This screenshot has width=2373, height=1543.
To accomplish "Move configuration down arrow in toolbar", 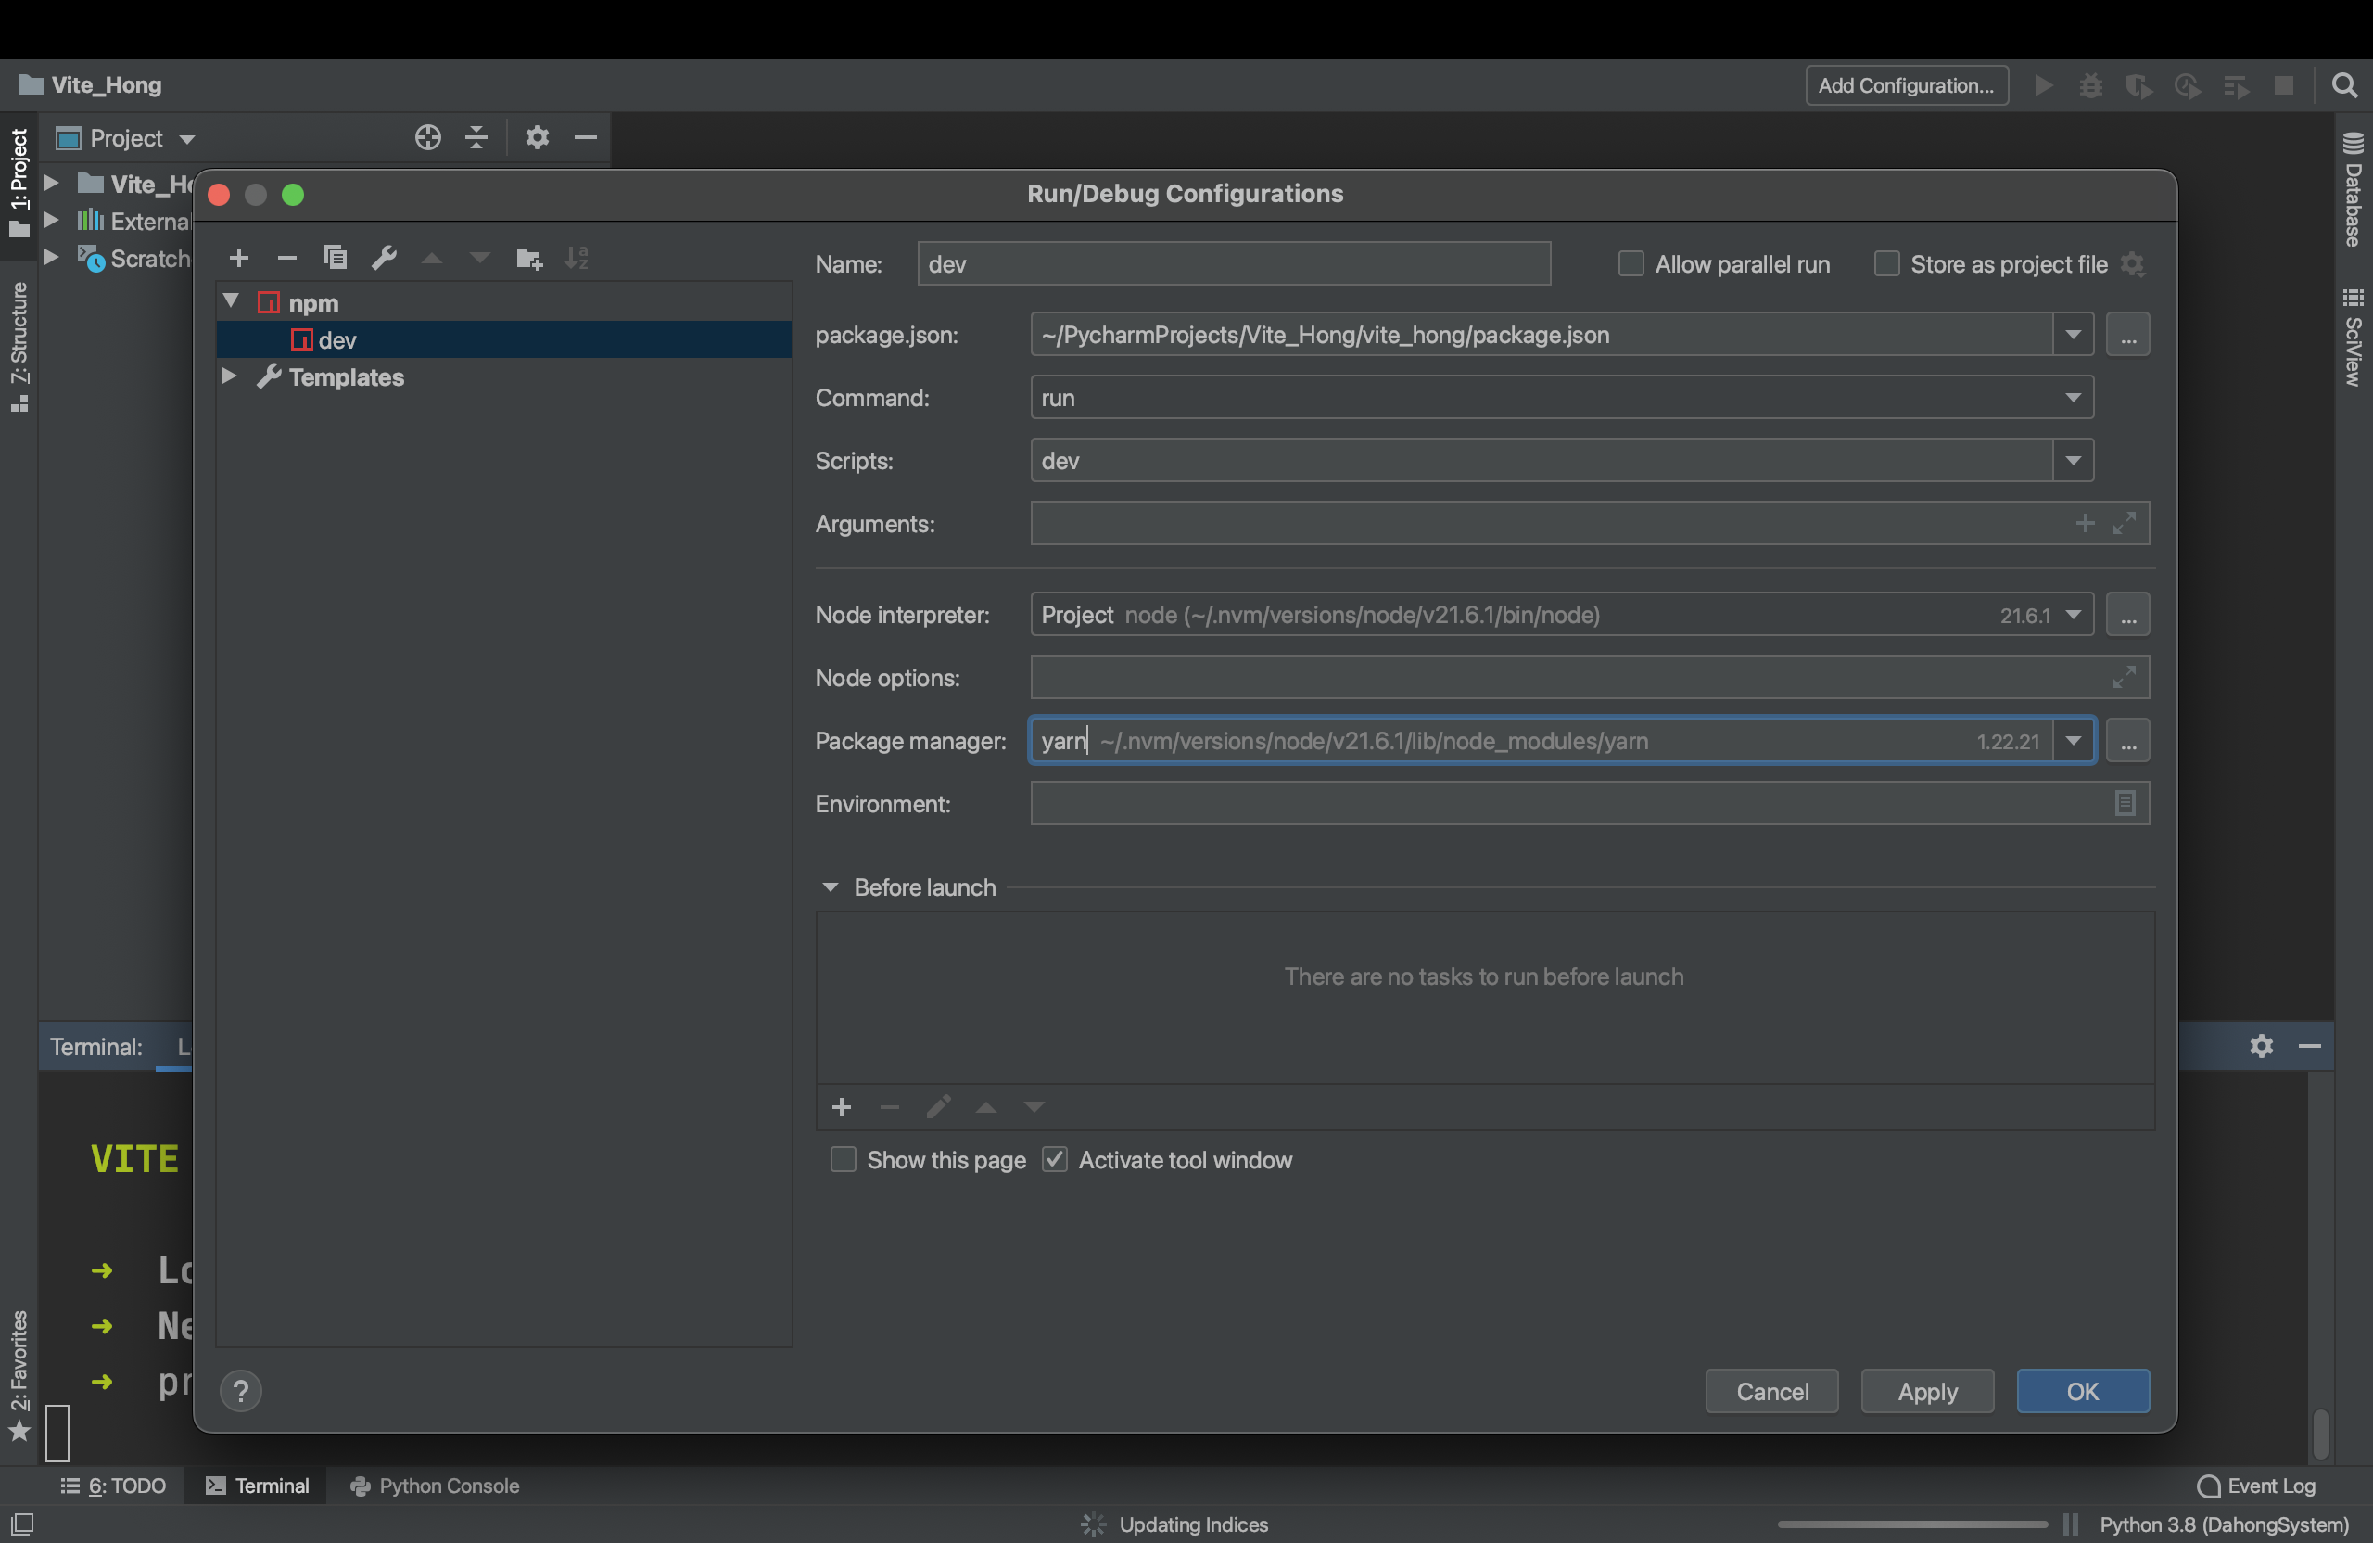I will pos(479,259).
